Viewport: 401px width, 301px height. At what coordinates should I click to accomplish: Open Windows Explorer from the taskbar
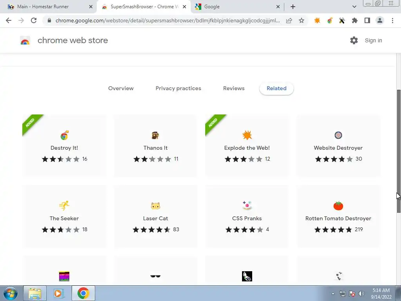(35, 293)
